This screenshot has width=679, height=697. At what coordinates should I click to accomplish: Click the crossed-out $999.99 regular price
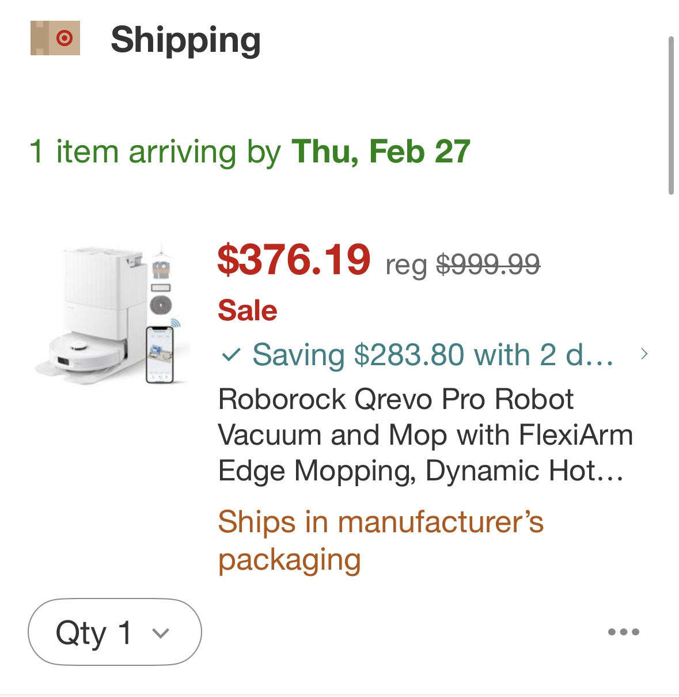pyautogui.click(x=488, y=264)
